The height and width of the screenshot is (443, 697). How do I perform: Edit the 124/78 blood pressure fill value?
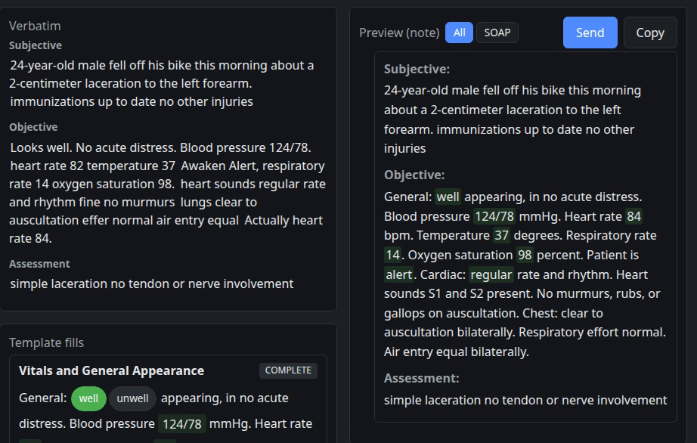pyautogui.click(x=181, y=424)
